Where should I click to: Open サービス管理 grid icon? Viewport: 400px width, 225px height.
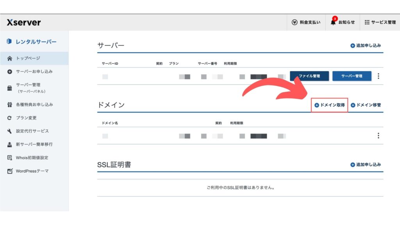pyautogui.click(x=367, y=22)
